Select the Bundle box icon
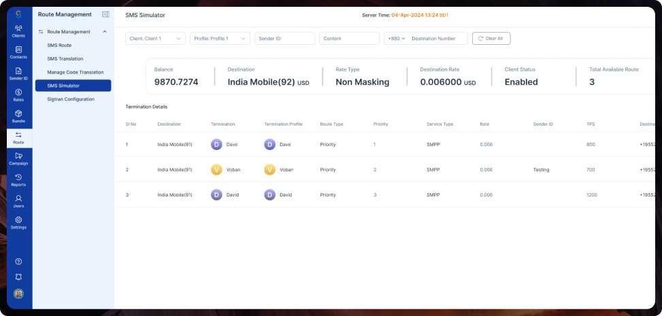 click(18, 113)
